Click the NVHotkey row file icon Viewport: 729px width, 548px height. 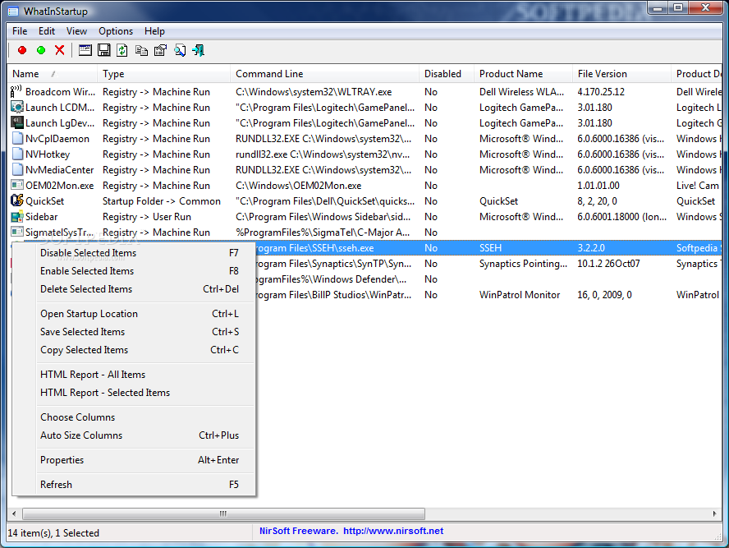click(17, 154)
